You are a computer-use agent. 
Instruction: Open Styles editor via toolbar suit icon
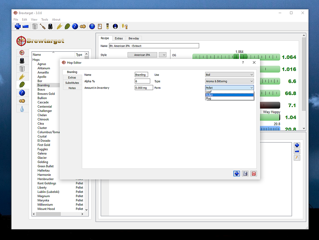coord(50,26)
